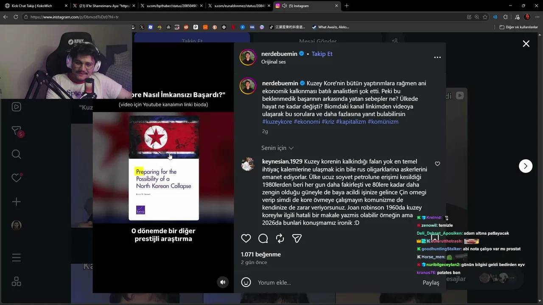Screen dimensions: 543x305
Task: Create new post with the plus icon
Action: click(16, 202)
